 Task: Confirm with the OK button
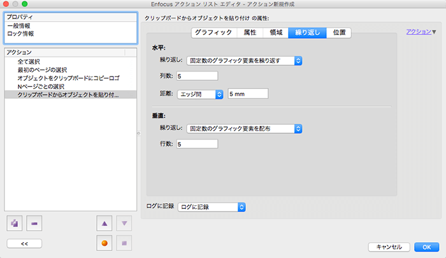click(x=426, y=247)
